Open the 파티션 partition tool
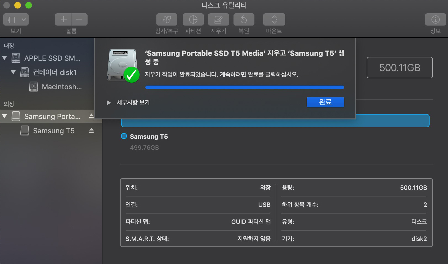 (x=193, y=20)
